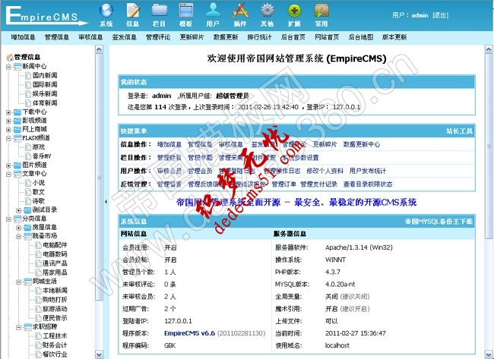The width and height of the screenshot is (494, 359).
Task: Click the folder icon beside 下载中心
Action: [17, 112]
